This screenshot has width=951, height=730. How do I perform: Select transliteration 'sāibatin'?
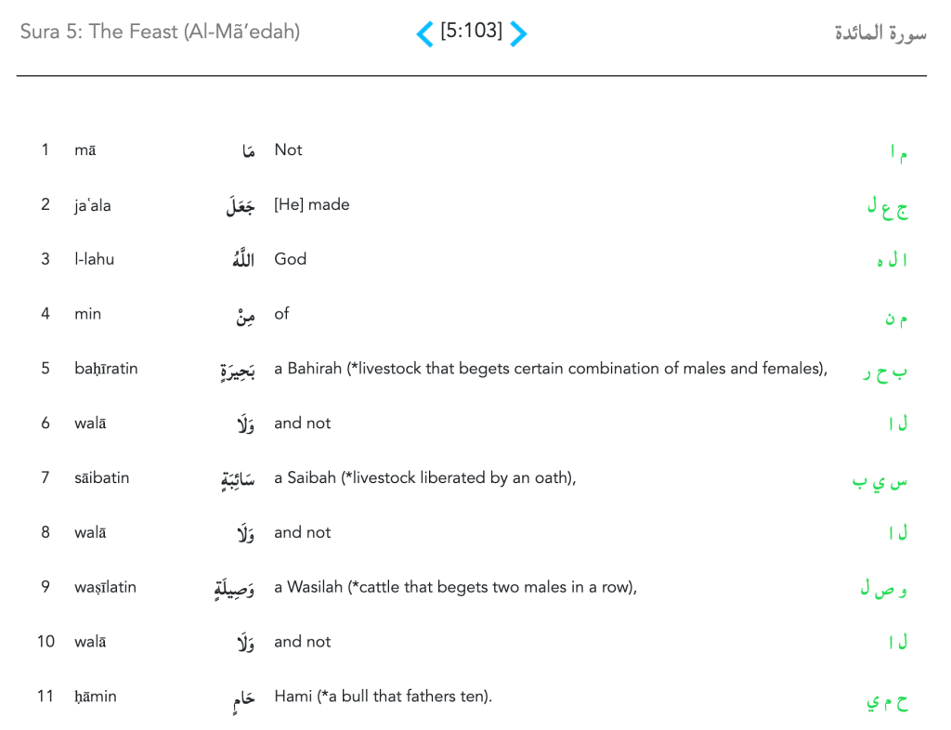pos(102,478)
